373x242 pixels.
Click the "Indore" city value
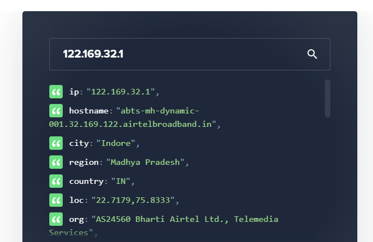(x=116, y=143)
